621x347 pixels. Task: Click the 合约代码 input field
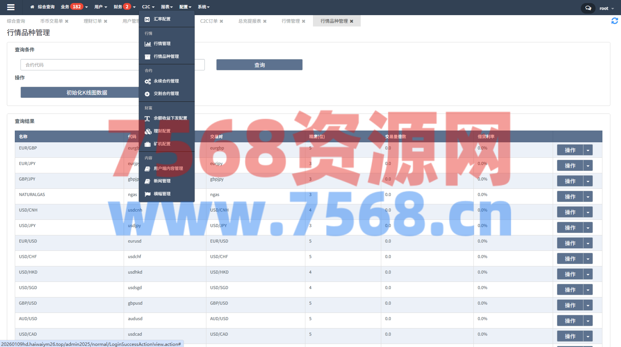(x=80, y=65)
